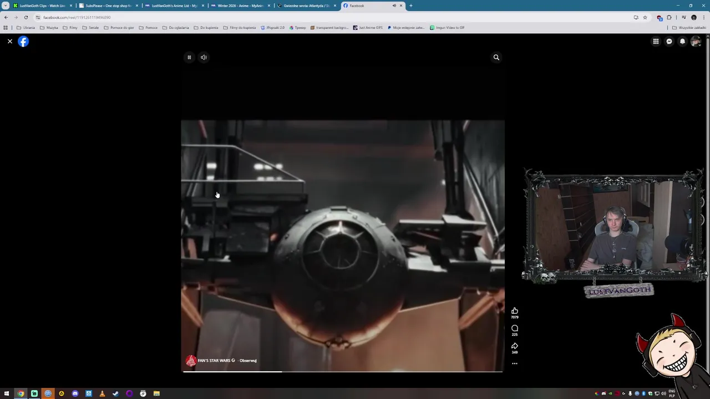Switch to Winter 2026 Anime tab
The height and width of the screenshot is (399, 710).
pyautogui.click(x=240, y=6)
